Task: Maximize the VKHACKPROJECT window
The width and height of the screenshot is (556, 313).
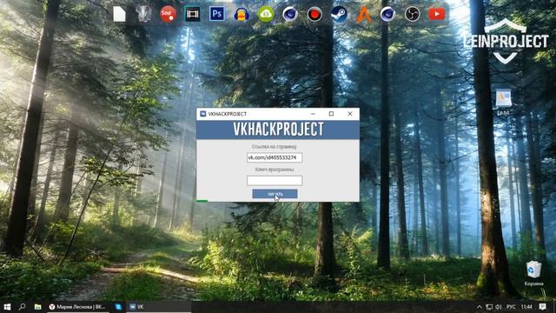Action: tap(331, 114)
